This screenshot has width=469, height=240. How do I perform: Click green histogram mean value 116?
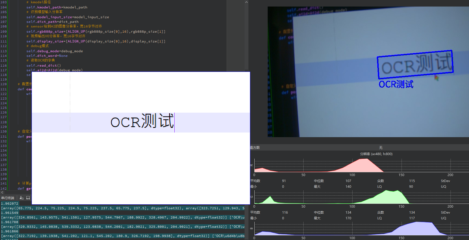pyautogui.click(x=285, y=213)
